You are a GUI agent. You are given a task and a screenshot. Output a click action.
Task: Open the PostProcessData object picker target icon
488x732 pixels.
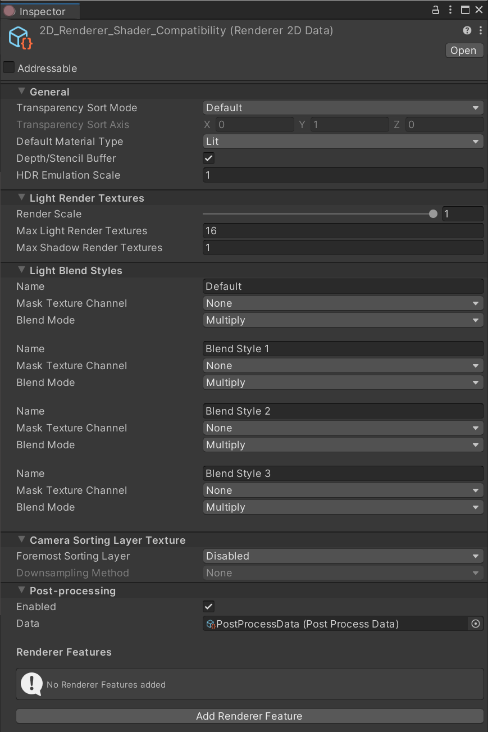coord(475,624)
